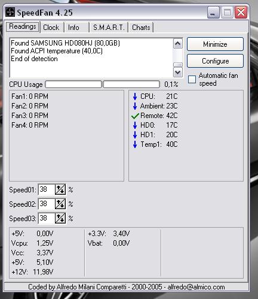Click the 'Found ACPI temperature (40,0C)' log line
This screenshot has height=299, width=258.
click(x=57, y=51)
